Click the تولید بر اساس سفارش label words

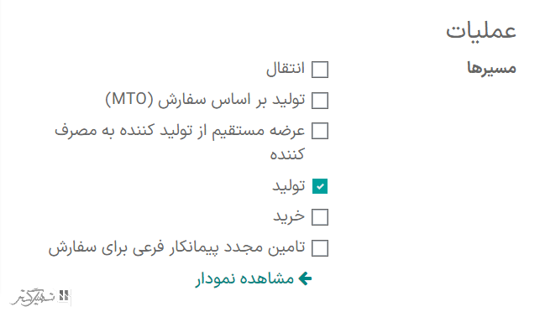(x=232, y=100)
